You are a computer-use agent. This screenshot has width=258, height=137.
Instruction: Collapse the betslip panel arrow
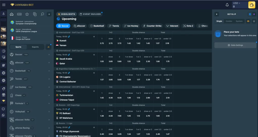click(217, 14)
